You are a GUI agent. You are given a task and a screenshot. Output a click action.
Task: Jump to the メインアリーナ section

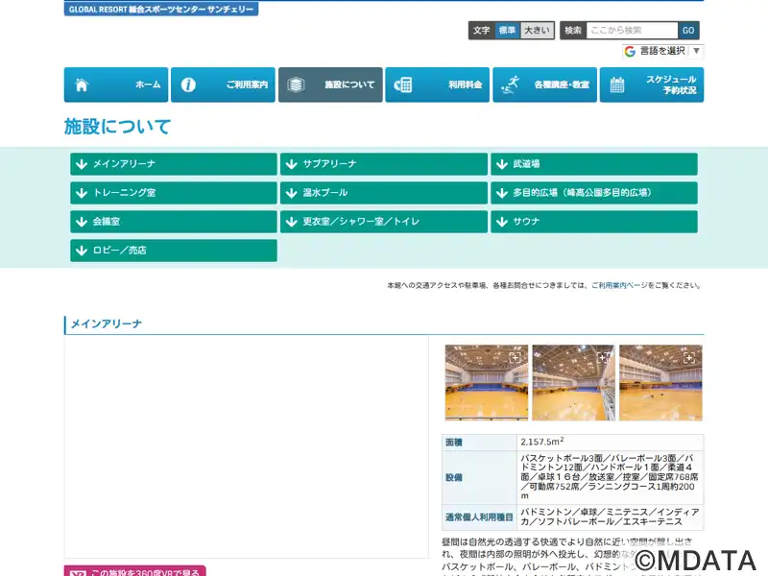(x=174, y=164)
